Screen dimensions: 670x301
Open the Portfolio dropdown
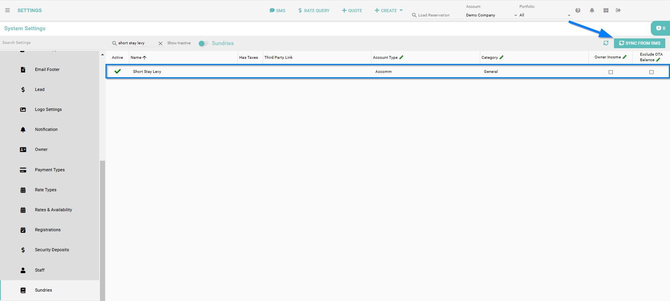[x=544, y=15]
